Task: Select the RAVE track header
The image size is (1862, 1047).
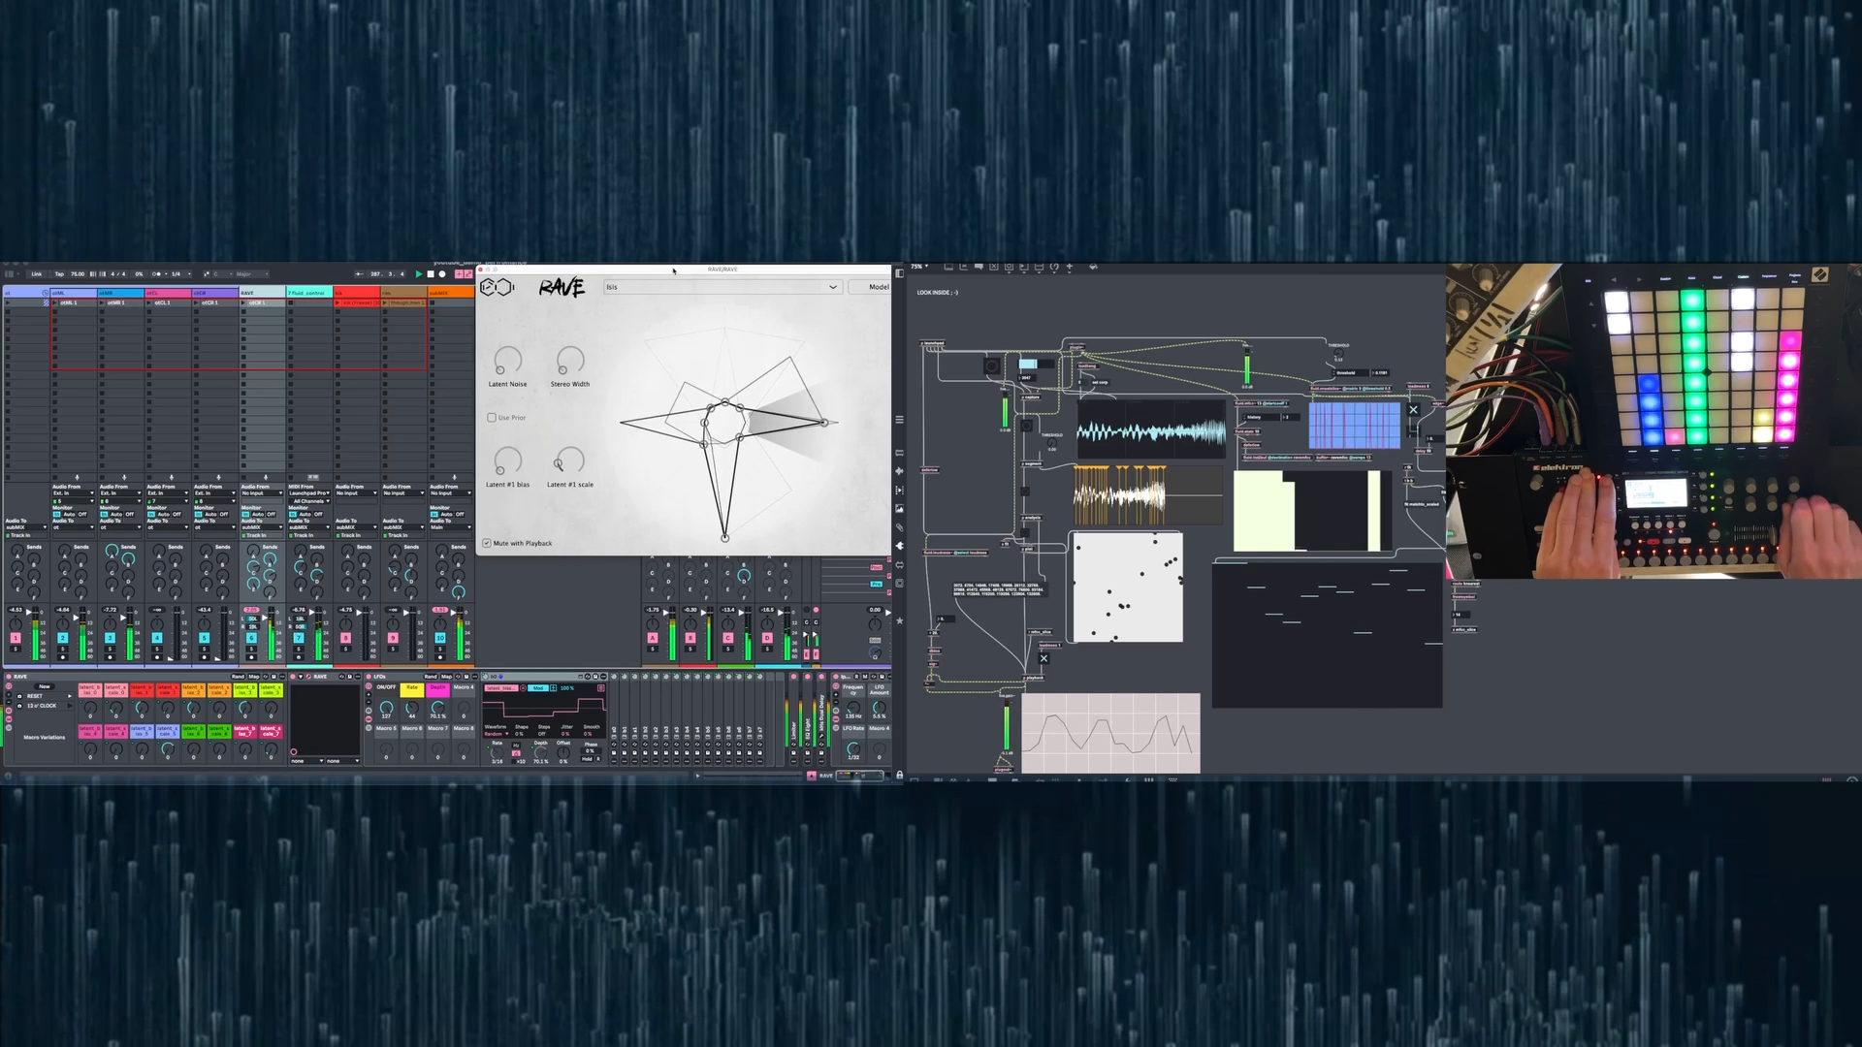Action: 262,293
